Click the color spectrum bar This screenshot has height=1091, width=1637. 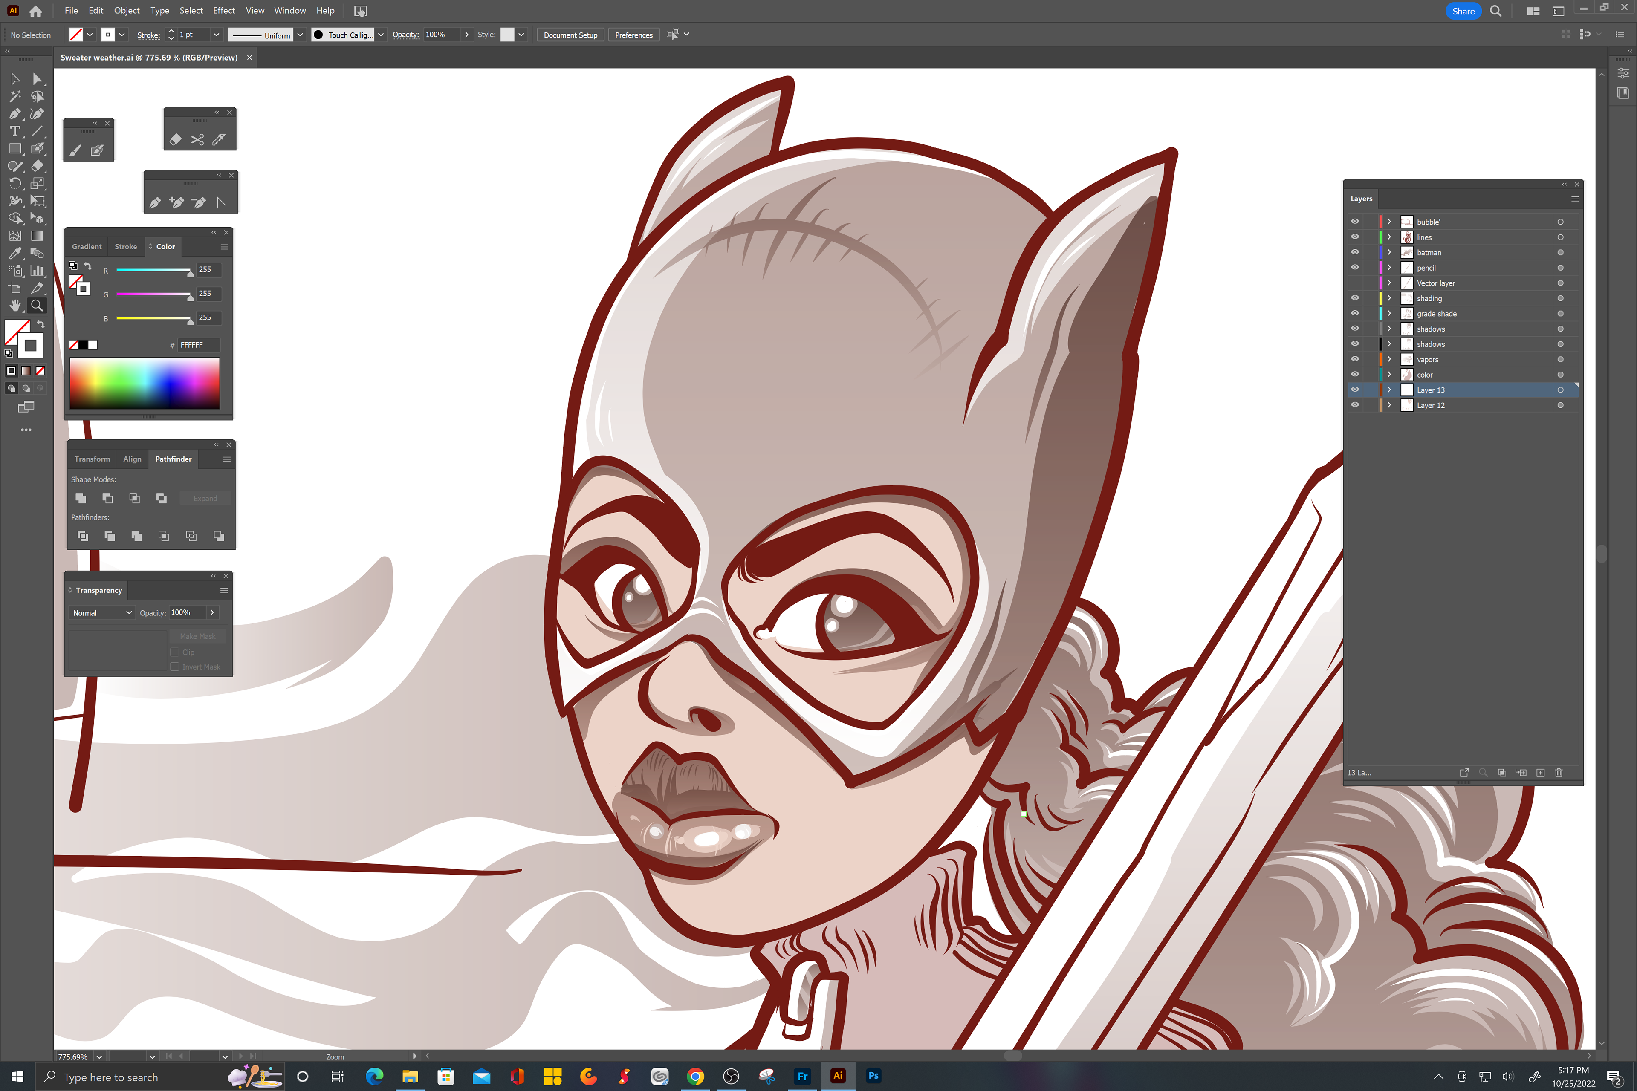tap(145, 384)
